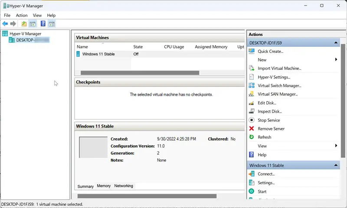Collapse the DESKTOP-JD1FJS9 actions section
The image size is (347, 208).
coord(336,43)
